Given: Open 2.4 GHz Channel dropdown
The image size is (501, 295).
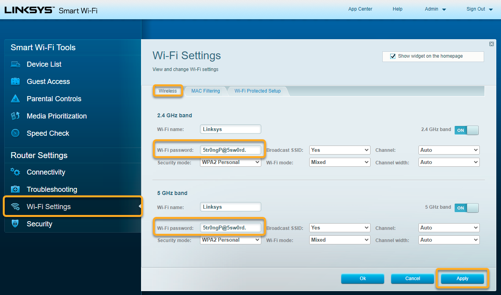Looking at the screenshot, I should [x=449, y=150].
